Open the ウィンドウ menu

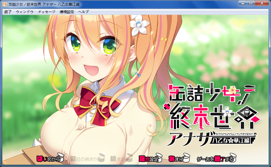point(25,12)
